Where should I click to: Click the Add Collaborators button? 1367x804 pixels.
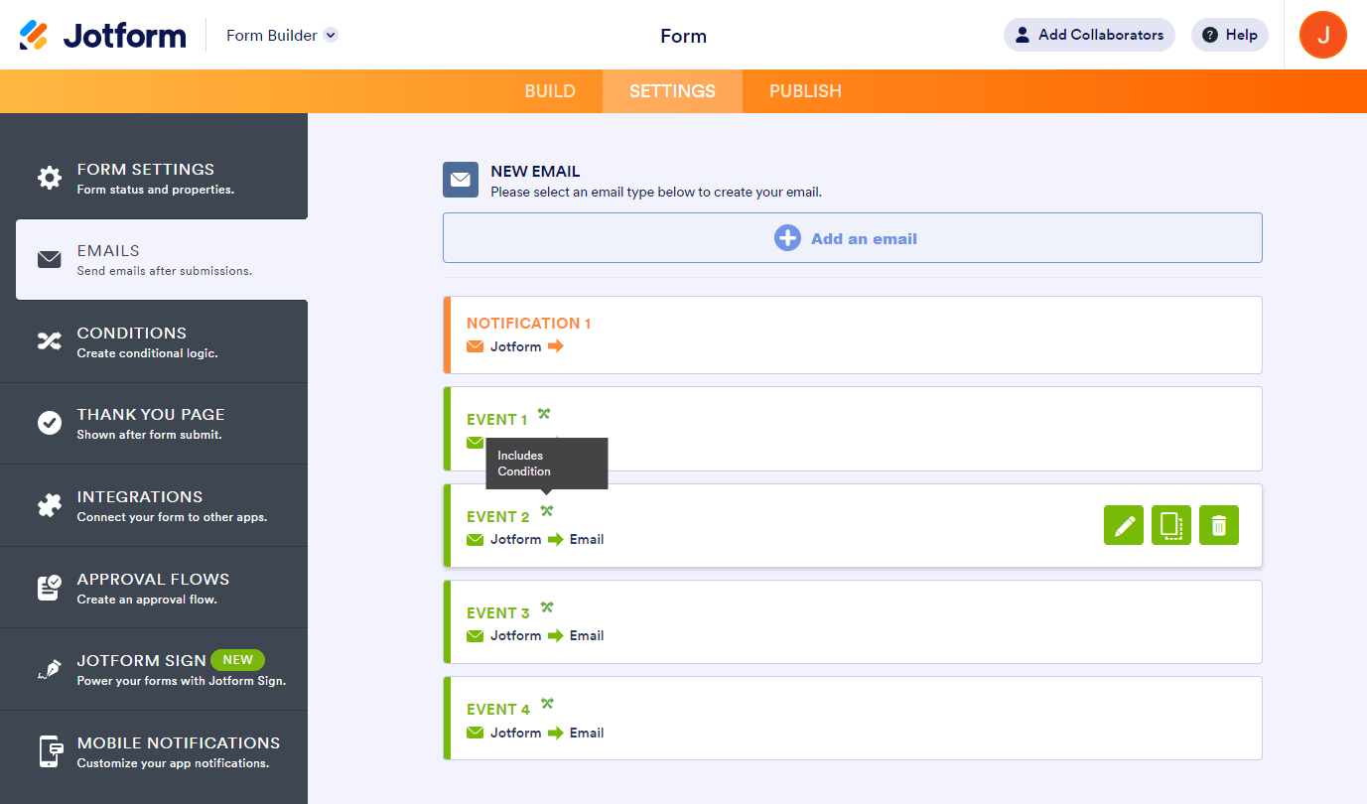click(x=1089, y=35)
